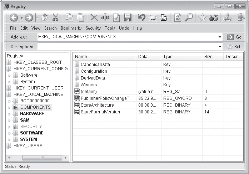
Task: Select the Winners key row
Action: [158, 85]
